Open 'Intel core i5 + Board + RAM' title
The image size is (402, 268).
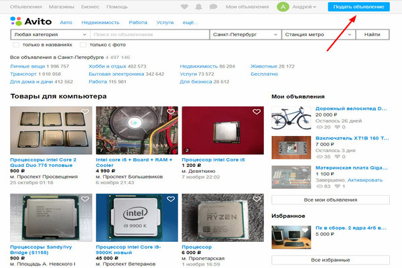[134, 162]
